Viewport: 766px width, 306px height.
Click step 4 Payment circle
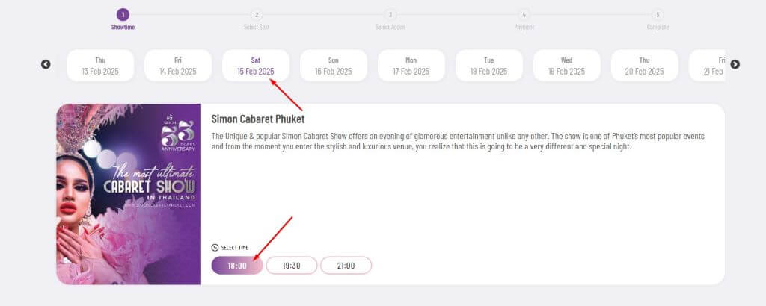524,15
